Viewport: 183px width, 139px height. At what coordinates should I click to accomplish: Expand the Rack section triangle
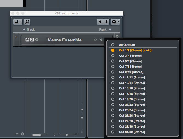tap(110, 29)
